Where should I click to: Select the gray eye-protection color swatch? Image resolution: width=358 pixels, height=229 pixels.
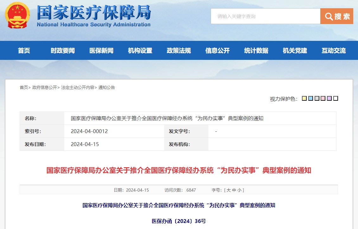pos(317,99)
